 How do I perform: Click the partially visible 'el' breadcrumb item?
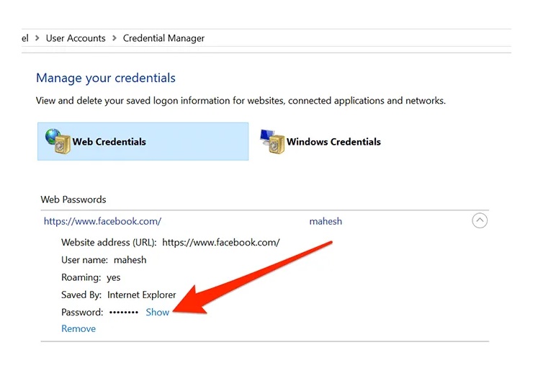point(25,38)
